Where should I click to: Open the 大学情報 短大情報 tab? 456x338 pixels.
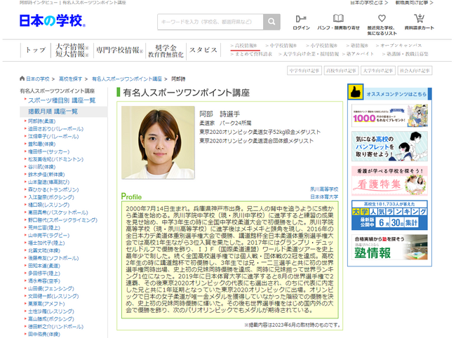72,50
